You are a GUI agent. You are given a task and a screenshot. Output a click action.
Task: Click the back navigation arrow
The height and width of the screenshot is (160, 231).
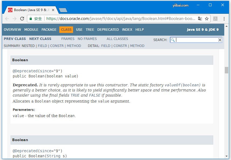7,19
